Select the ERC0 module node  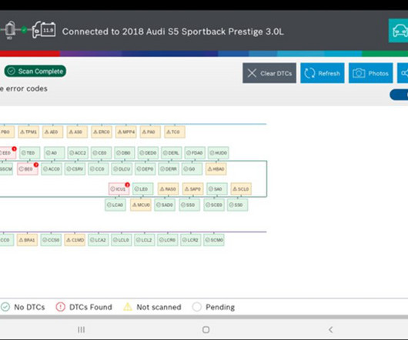(x=102, y=132)
